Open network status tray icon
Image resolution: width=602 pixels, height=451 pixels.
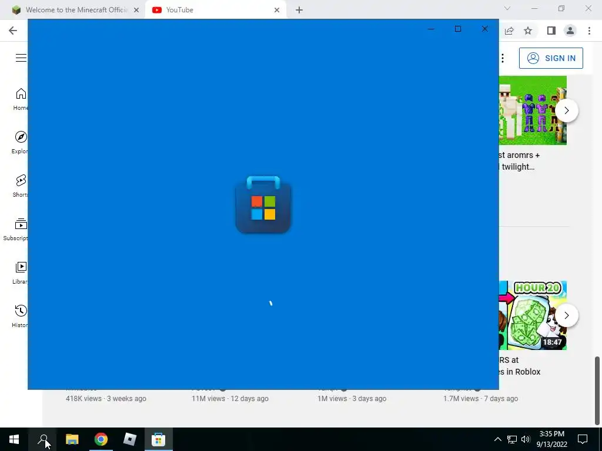tap(512, 439)
